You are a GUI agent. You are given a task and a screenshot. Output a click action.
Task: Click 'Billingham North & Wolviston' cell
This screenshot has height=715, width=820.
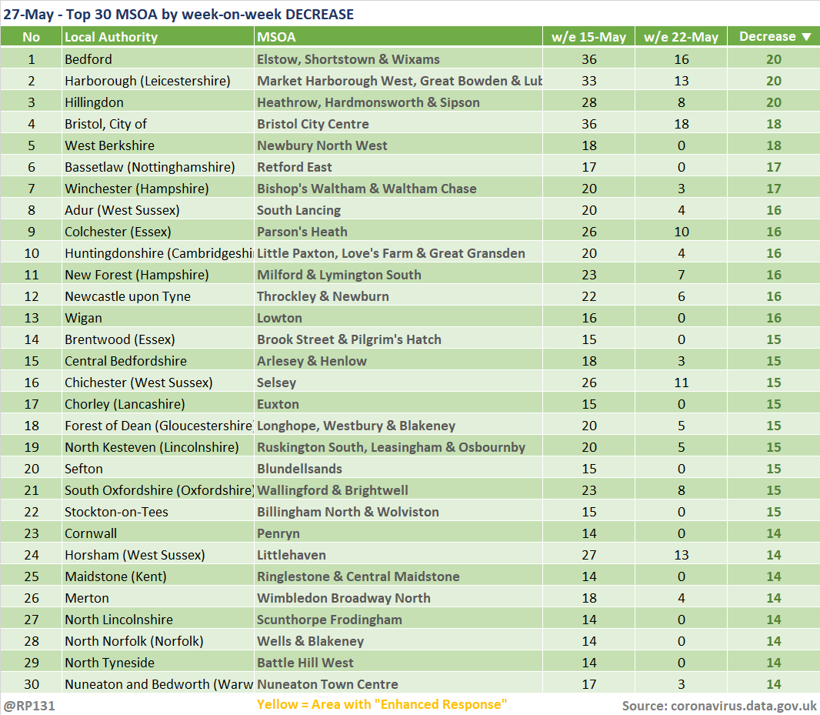coord(398,511)
